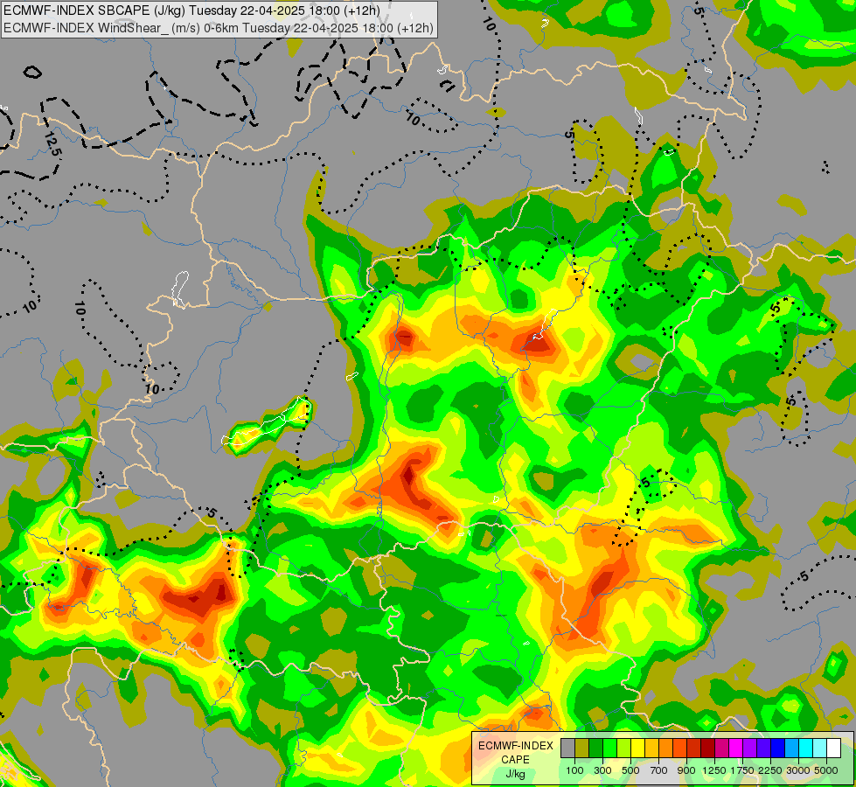The image size is (856, 787).
Task: Click the yellow-green legend swatch
Action: coord(624,748)
